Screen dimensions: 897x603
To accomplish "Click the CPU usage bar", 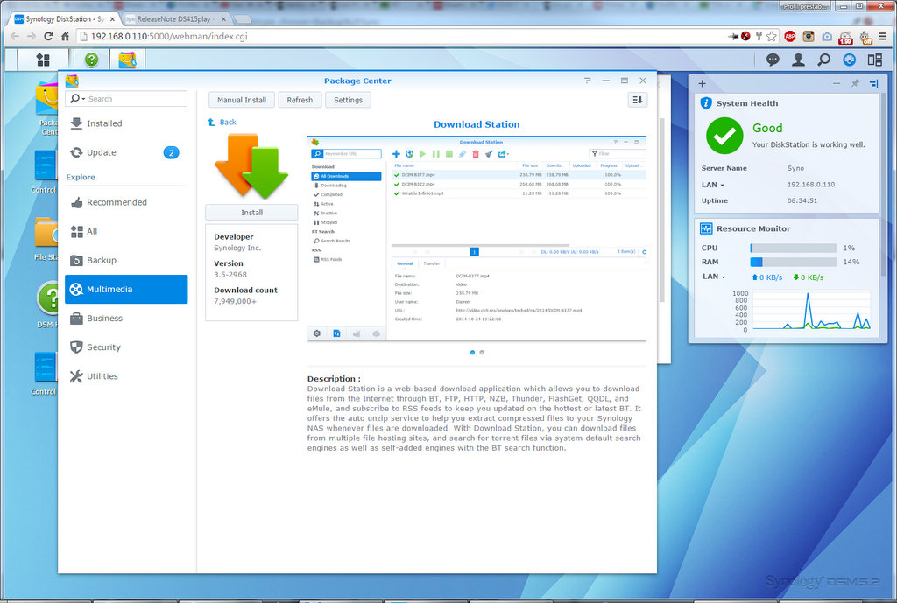I will [794, 248].
